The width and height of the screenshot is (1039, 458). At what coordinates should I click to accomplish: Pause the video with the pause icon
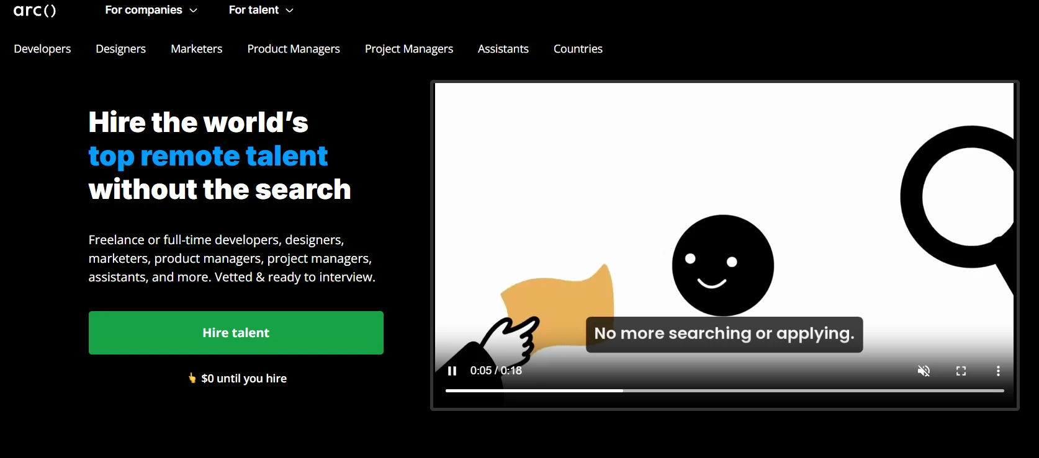coord(452,371)
